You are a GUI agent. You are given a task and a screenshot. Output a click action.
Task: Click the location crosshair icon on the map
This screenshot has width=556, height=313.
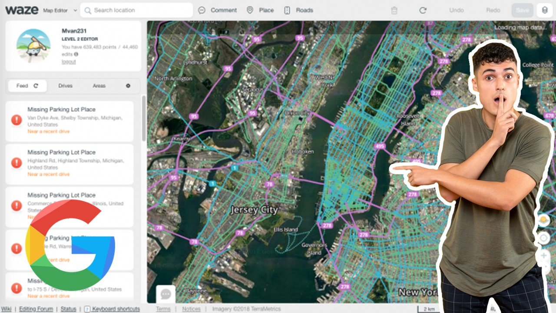[x=544, y=238]
